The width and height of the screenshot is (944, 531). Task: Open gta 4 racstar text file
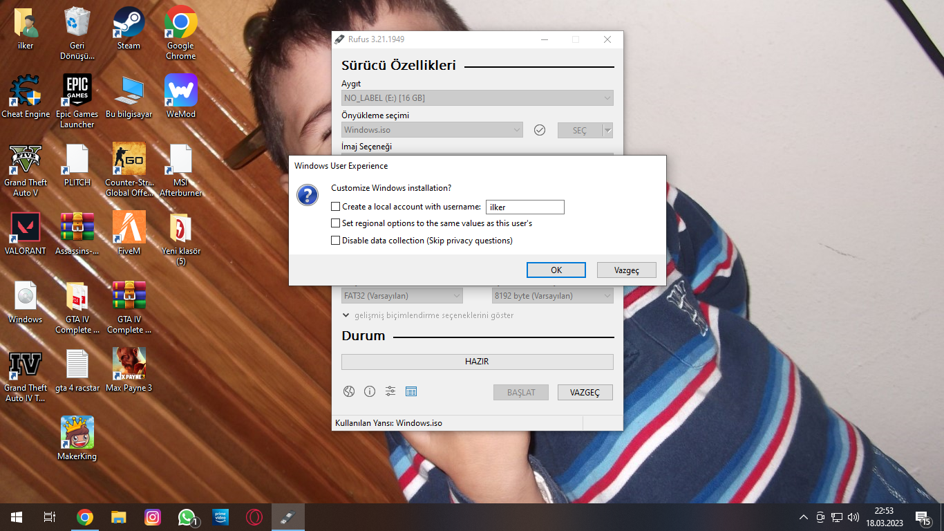[77, 364]
